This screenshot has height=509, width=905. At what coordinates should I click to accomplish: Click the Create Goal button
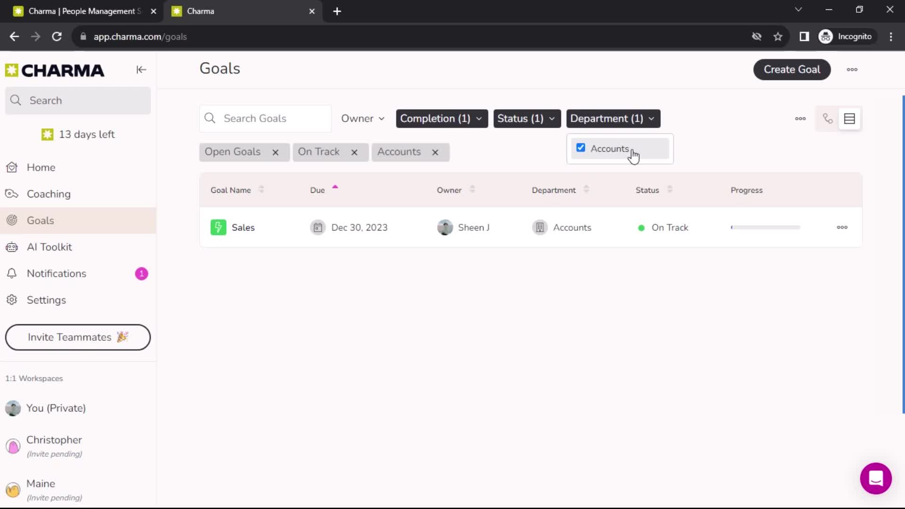pyautogui.click(x=792, y=69)
